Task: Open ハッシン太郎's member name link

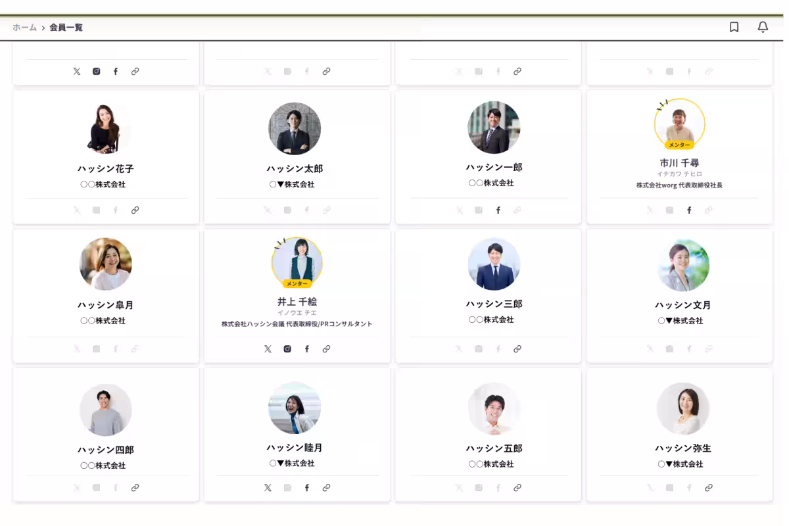Action: click(x=295, y=169)
